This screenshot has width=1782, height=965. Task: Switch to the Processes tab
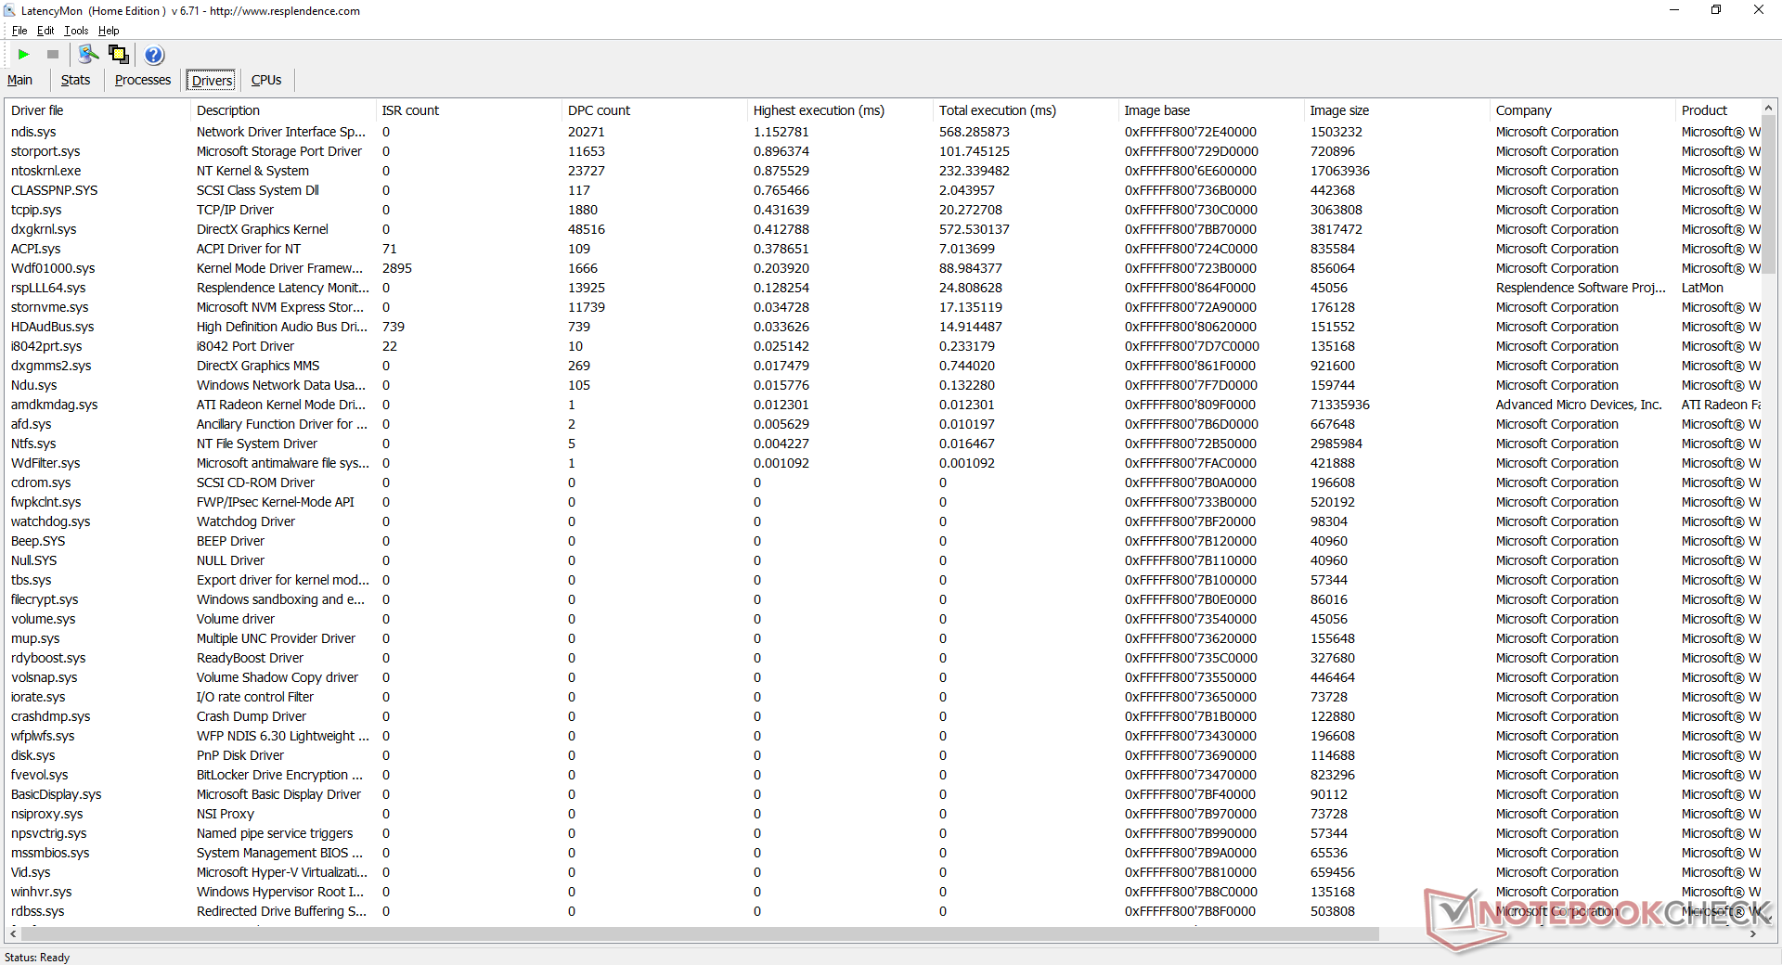pos(143,80)
